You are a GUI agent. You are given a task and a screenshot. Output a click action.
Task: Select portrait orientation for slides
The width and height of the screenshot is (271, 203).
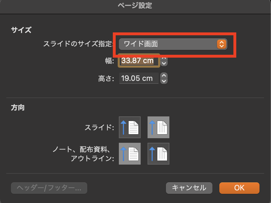tap(130, 127)
